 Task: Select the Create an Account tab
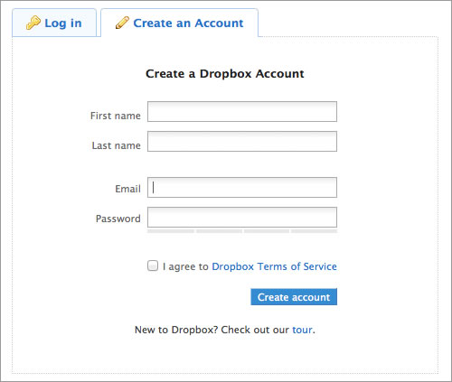tap(179, 23)
